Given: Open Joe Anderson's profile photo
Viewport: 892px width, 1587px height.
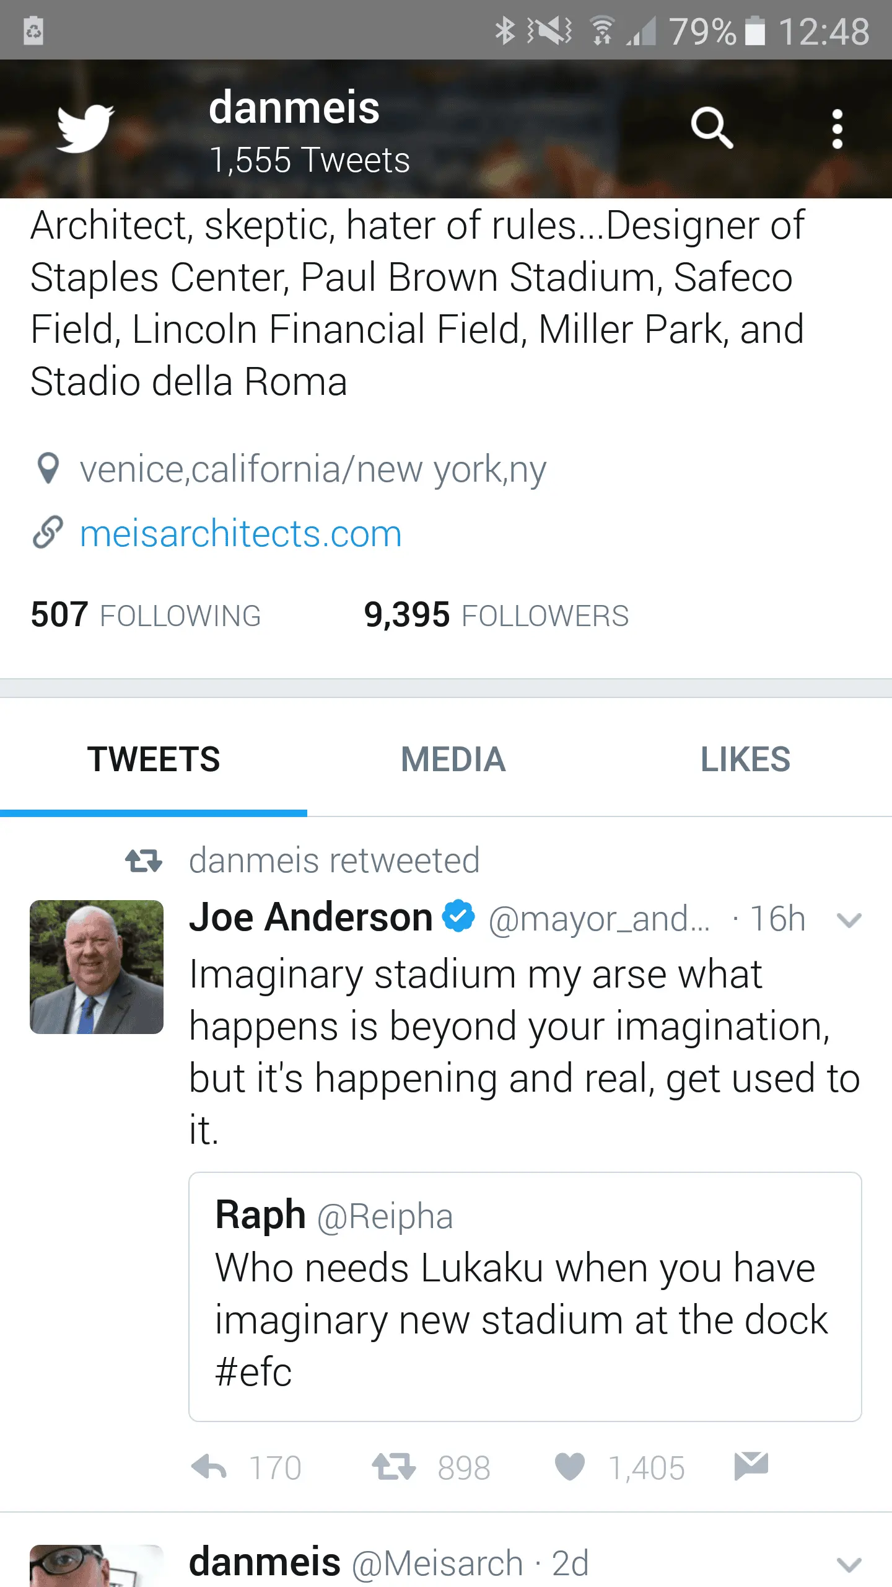Looking at the screenshot, I should pyautogui.click(x=97, y=967).
